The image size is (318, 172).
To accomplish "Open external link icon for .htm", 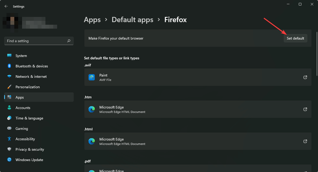I will 305,109.
